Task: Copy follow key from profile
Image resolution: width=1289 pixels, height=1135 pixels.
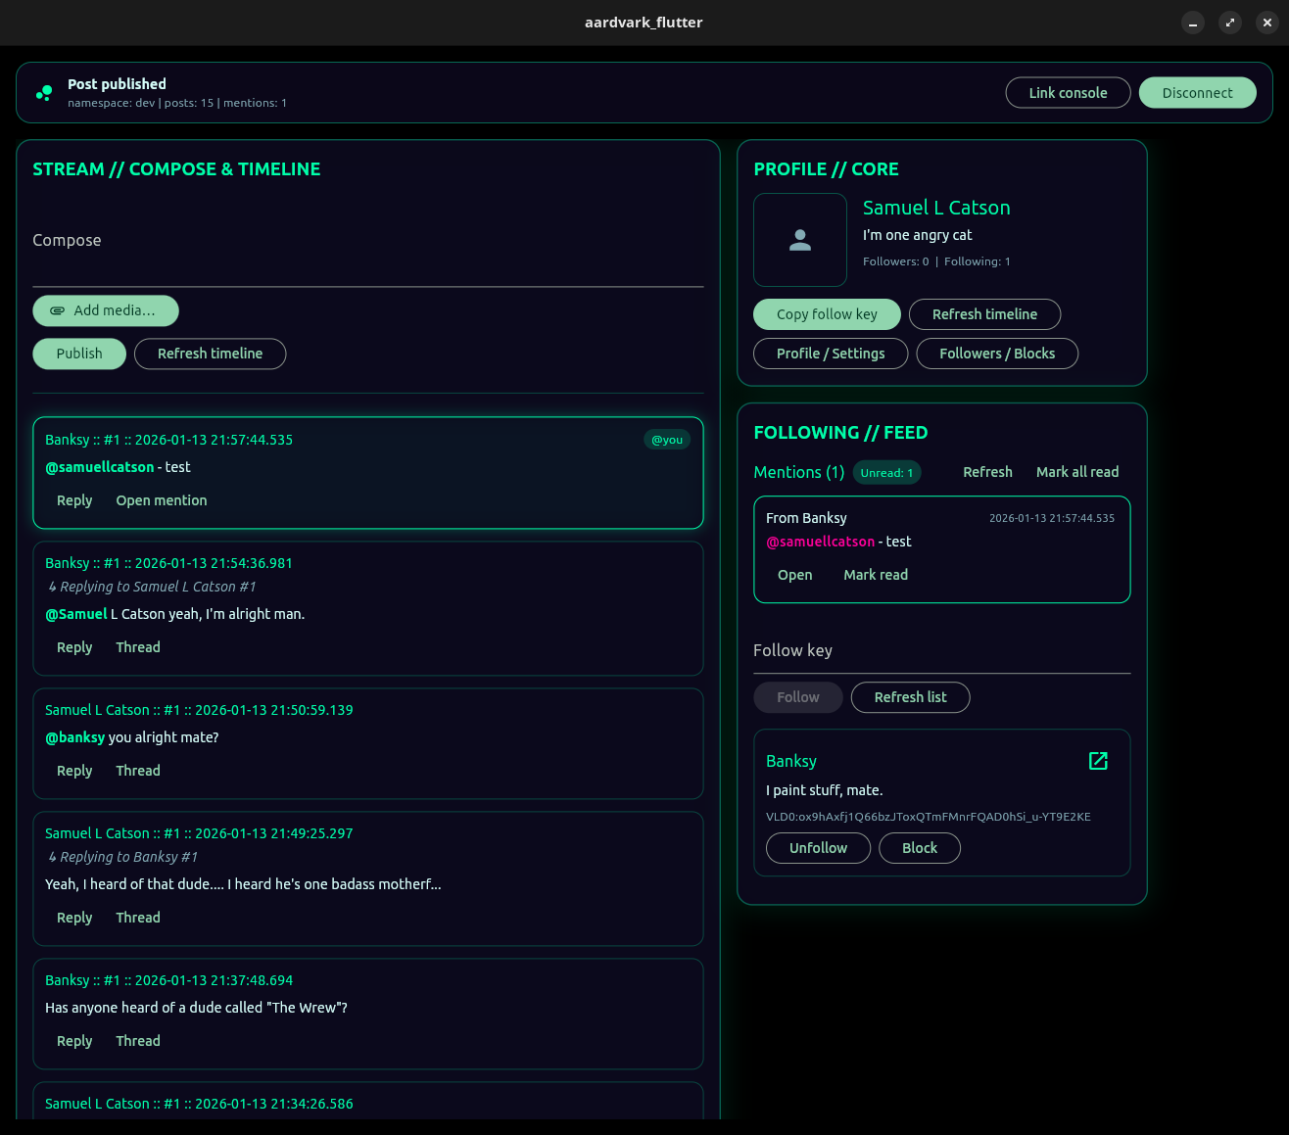Action: tap(826, 314)
